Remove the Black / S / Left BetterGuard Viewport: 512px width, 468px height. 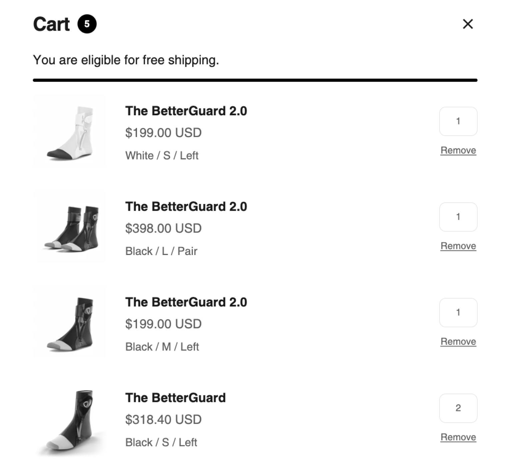(458, 437)
